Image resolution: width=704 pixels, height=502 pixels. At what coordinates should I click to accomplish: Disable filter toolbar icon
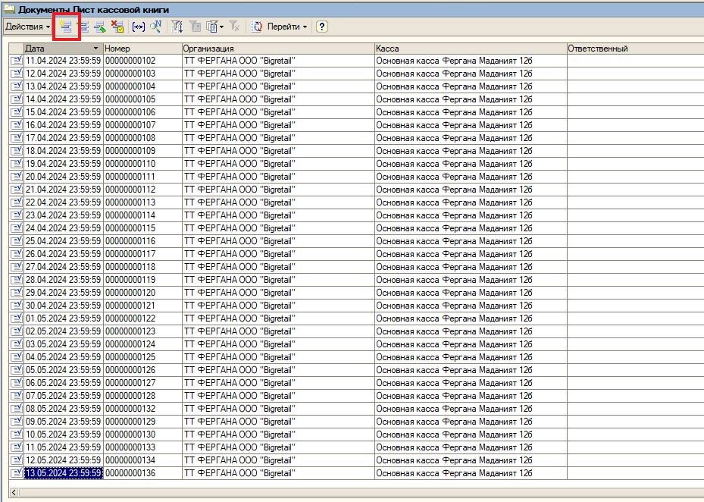234,27
